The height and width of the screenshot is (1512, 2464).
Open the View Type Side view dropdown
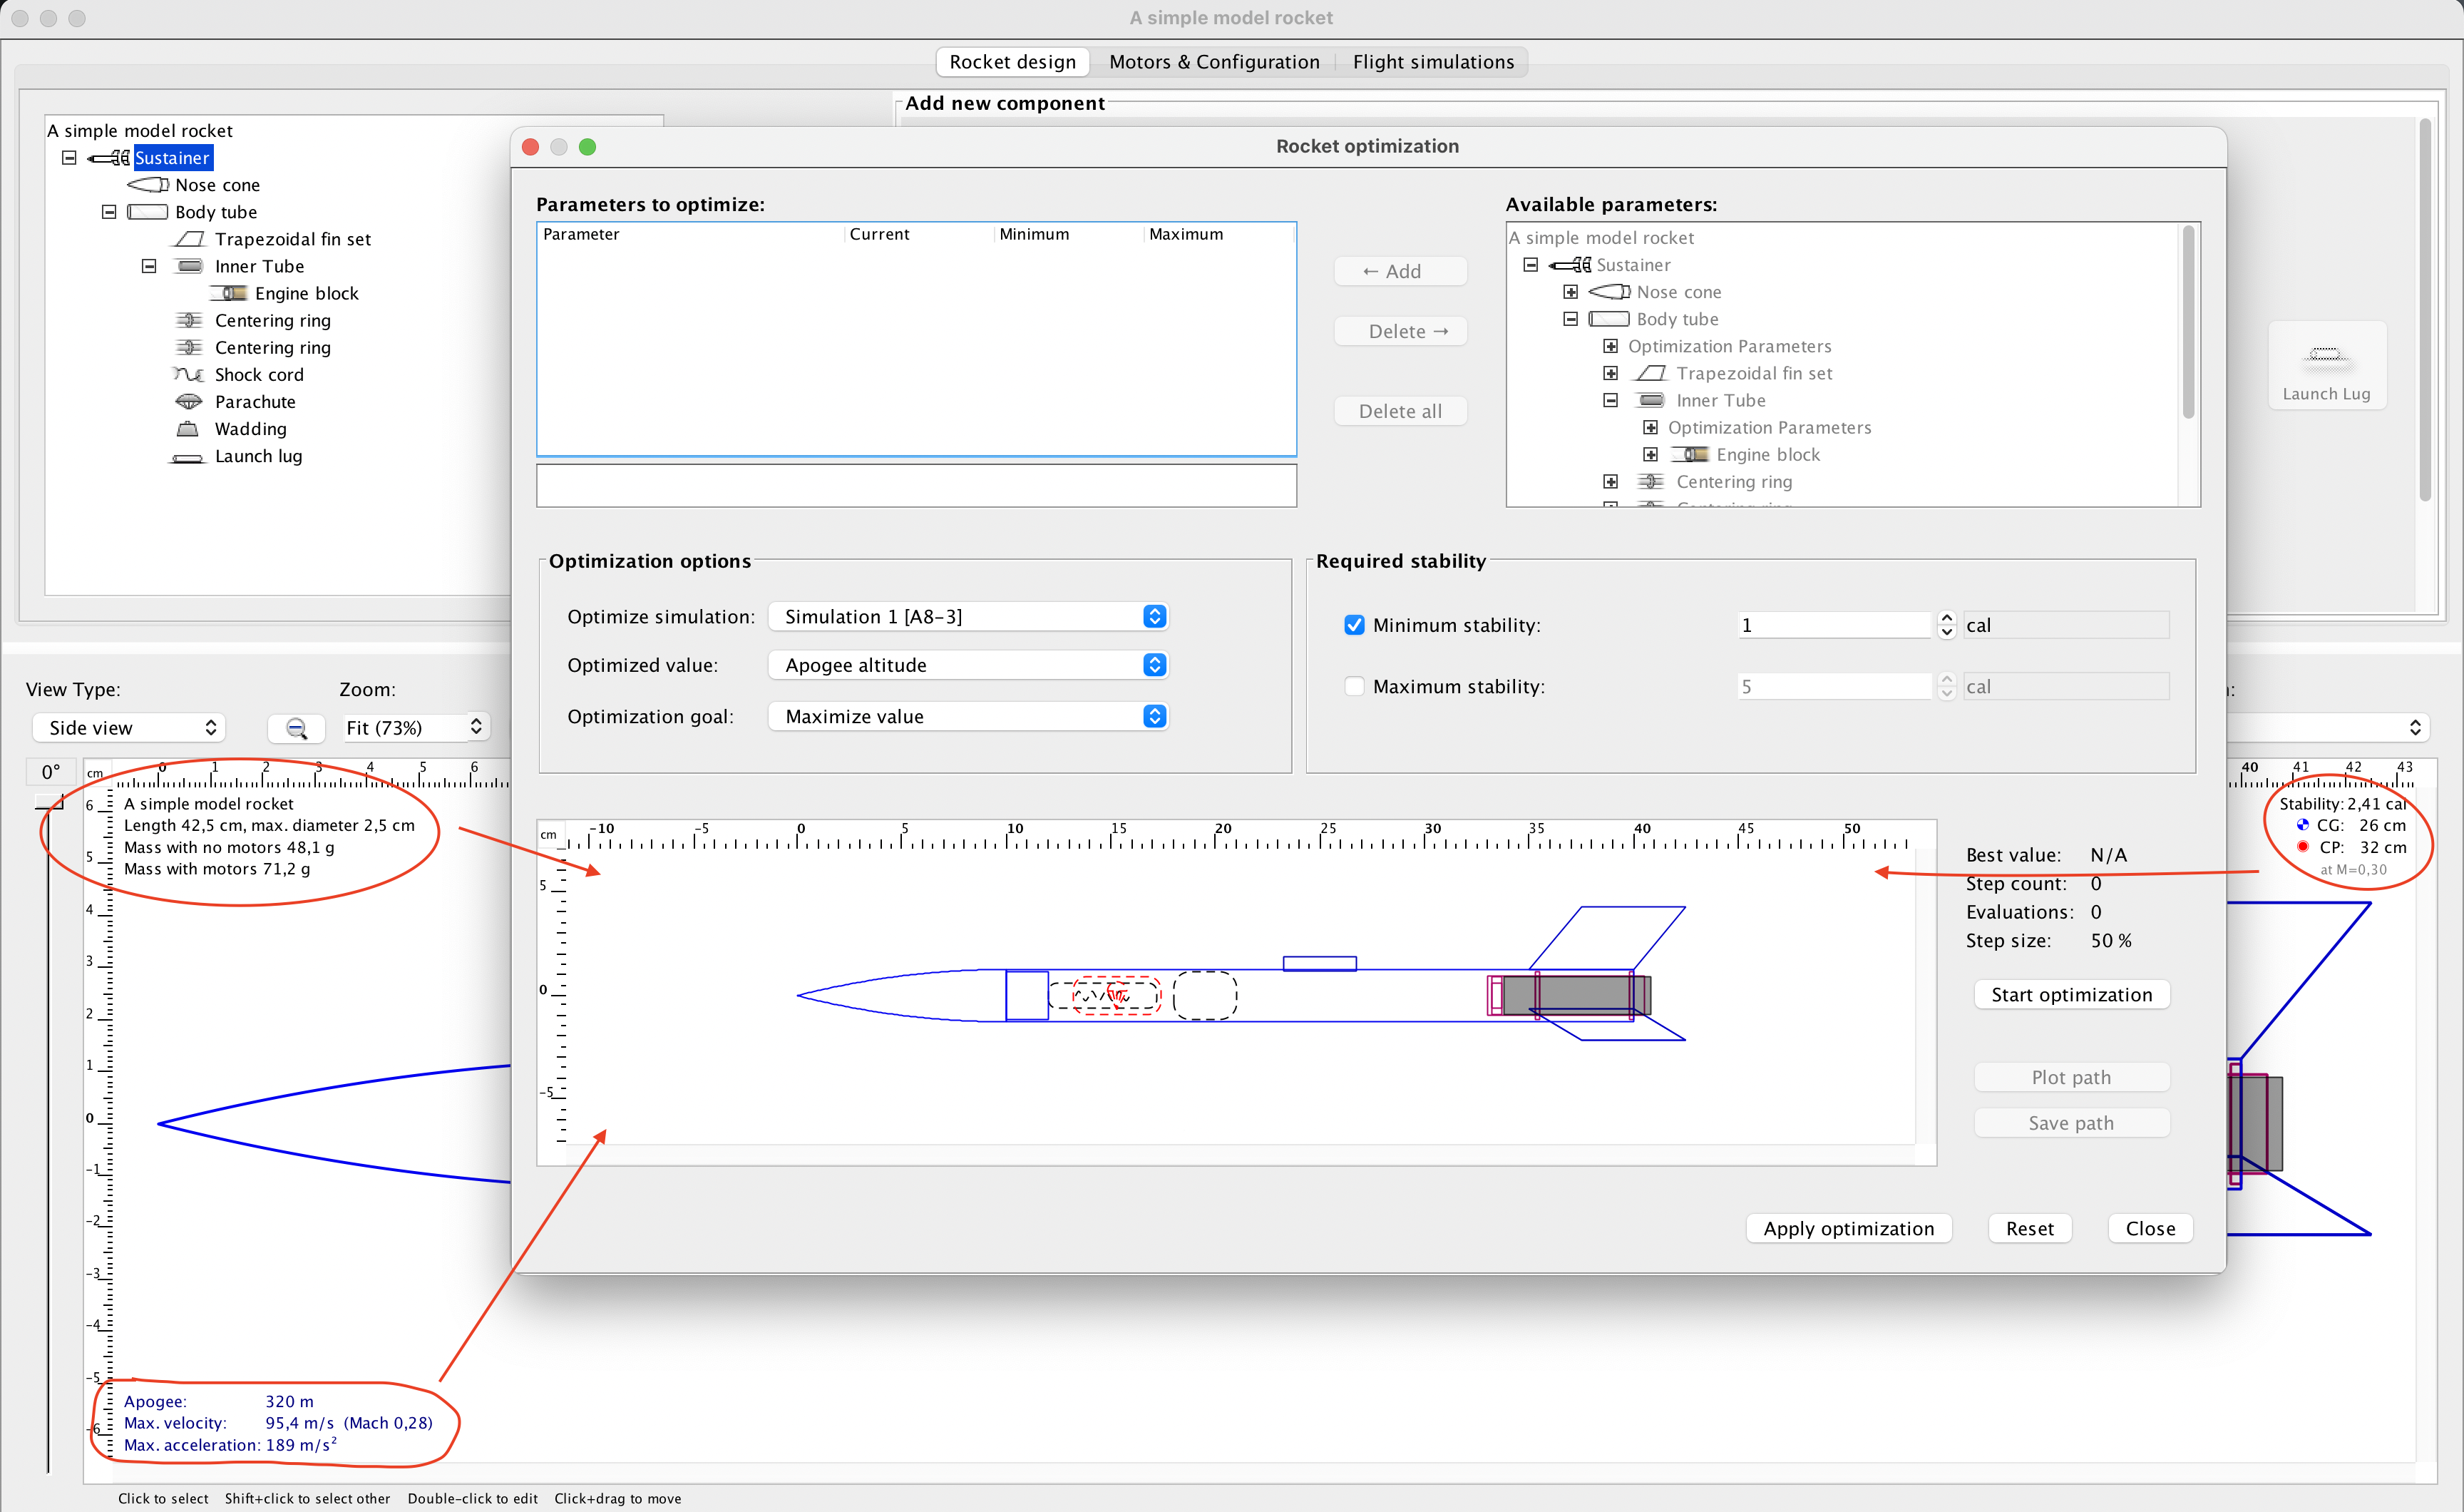129,727
